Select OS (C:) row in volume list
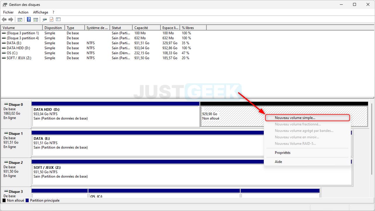The image size is (375, 211). pos(104,53)
